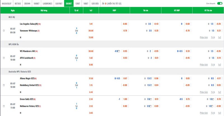Open the Giải đấu league filter
The width and height of the screenshot is (224, 116).
(95, 4)
